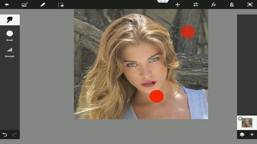Go back with the left arrow
This screenshot has width=257, height=144.
(7, 4)
